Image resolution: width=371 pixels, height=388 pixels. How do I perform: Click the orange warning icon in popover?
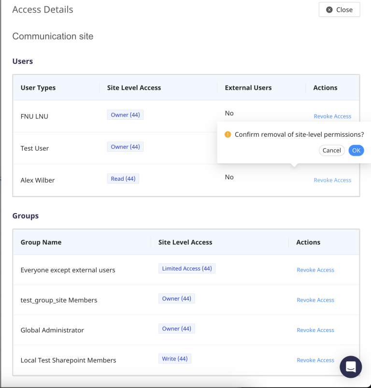point(228,135)
